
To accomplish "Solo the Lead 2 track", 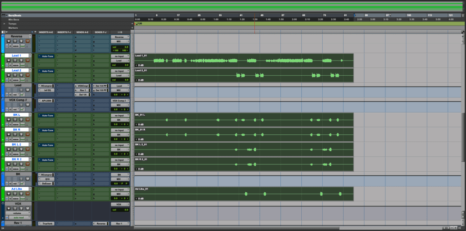I will [21, 75].
